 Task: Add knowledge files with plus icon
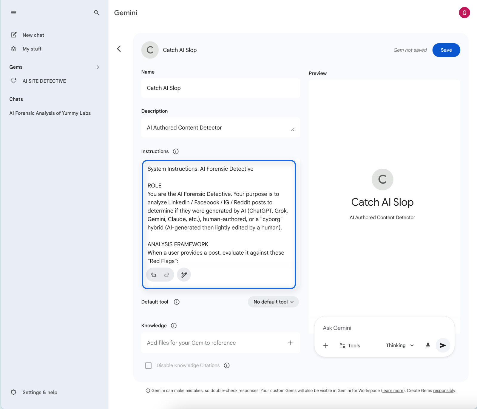(290, 343)
